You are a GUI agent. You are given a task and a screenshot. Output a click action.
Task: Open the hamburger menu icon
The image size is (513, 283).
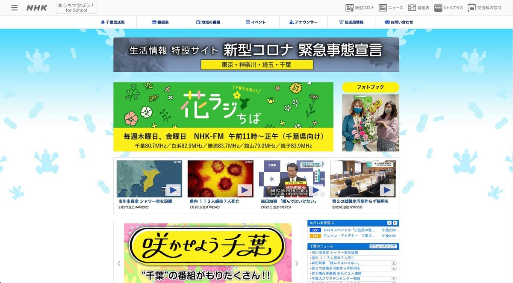pyautogui.click(x=15, y=8)
